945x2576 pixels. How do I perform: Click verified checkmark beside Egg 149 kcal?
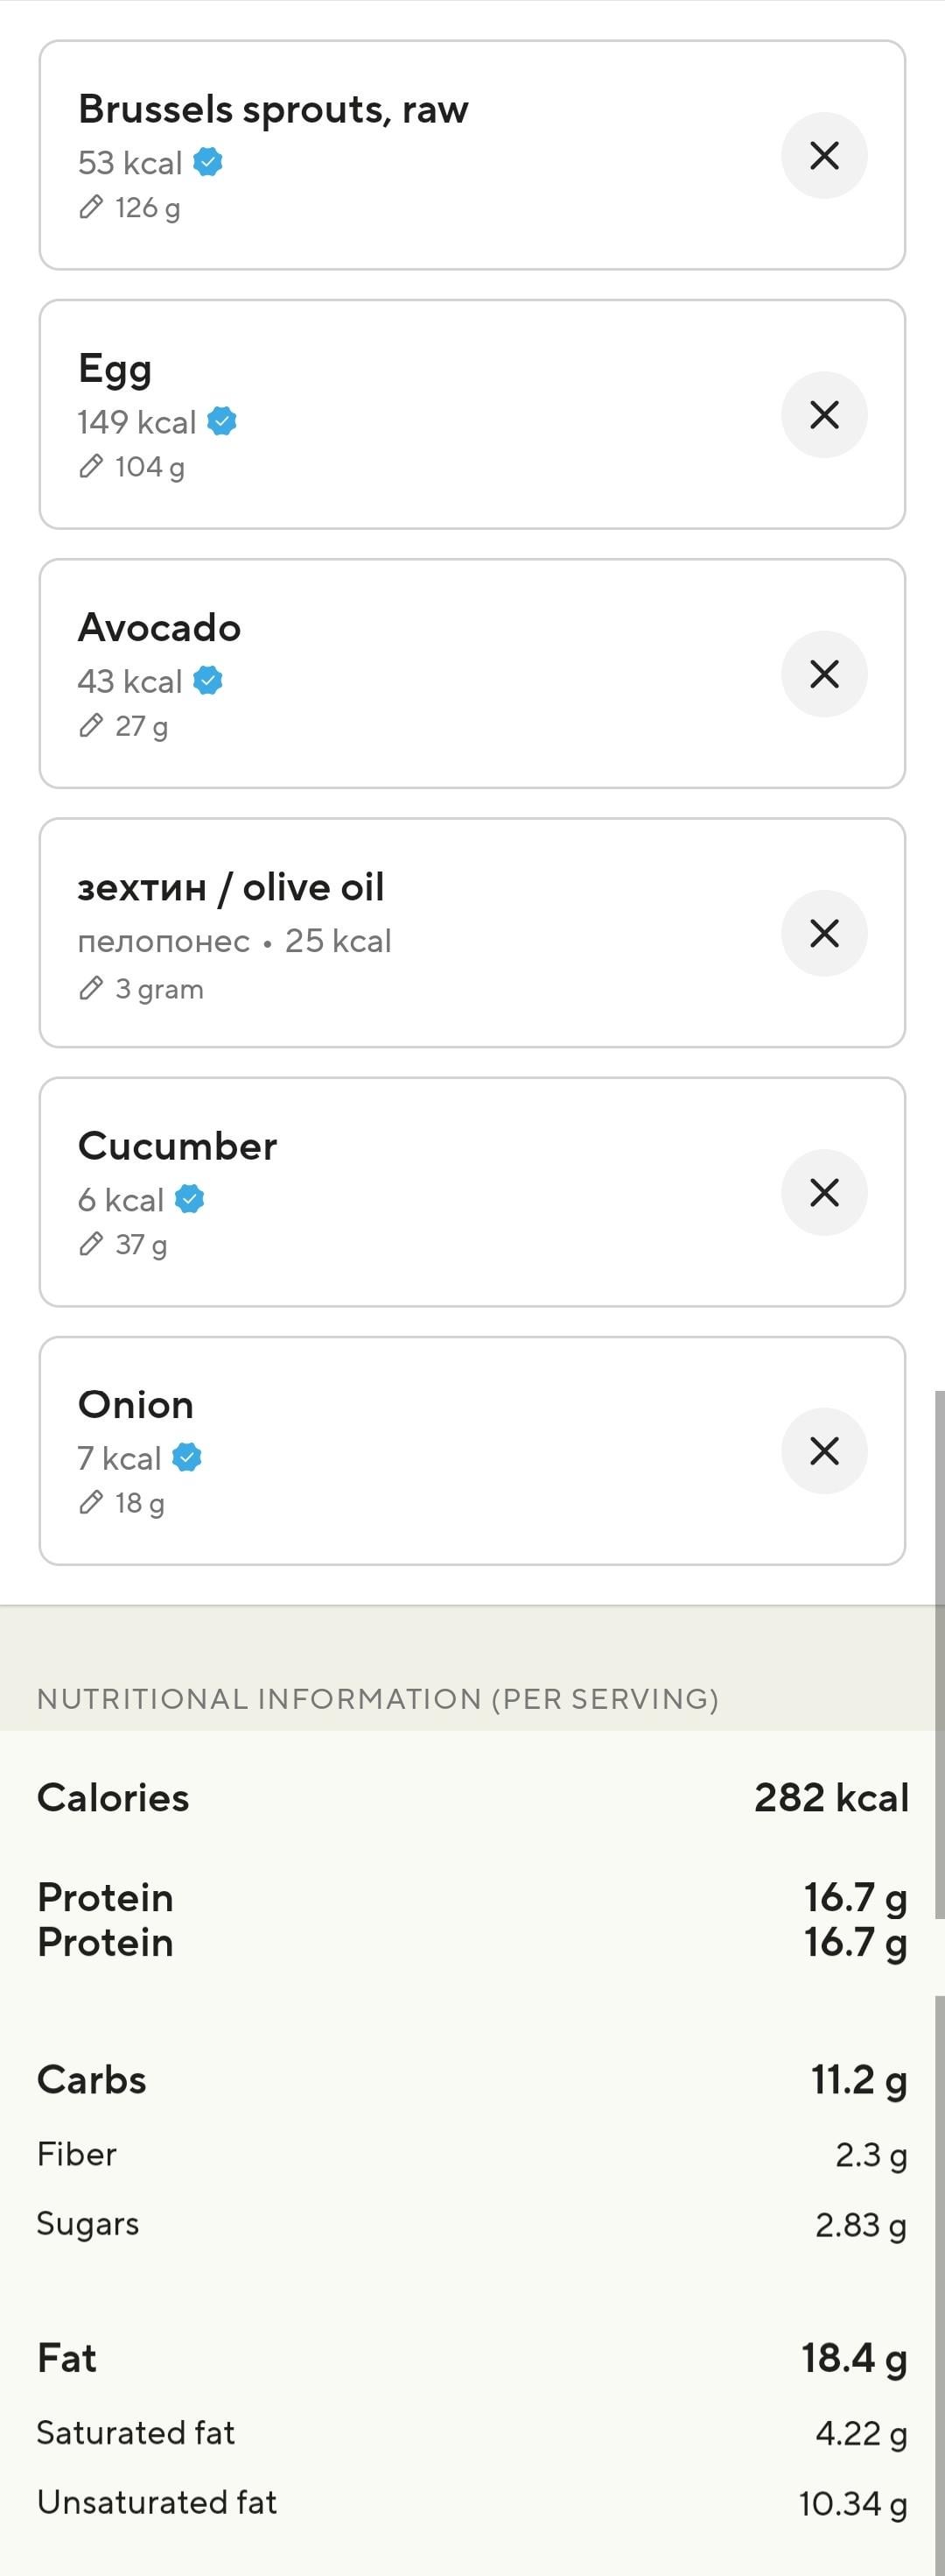(221, 421)
